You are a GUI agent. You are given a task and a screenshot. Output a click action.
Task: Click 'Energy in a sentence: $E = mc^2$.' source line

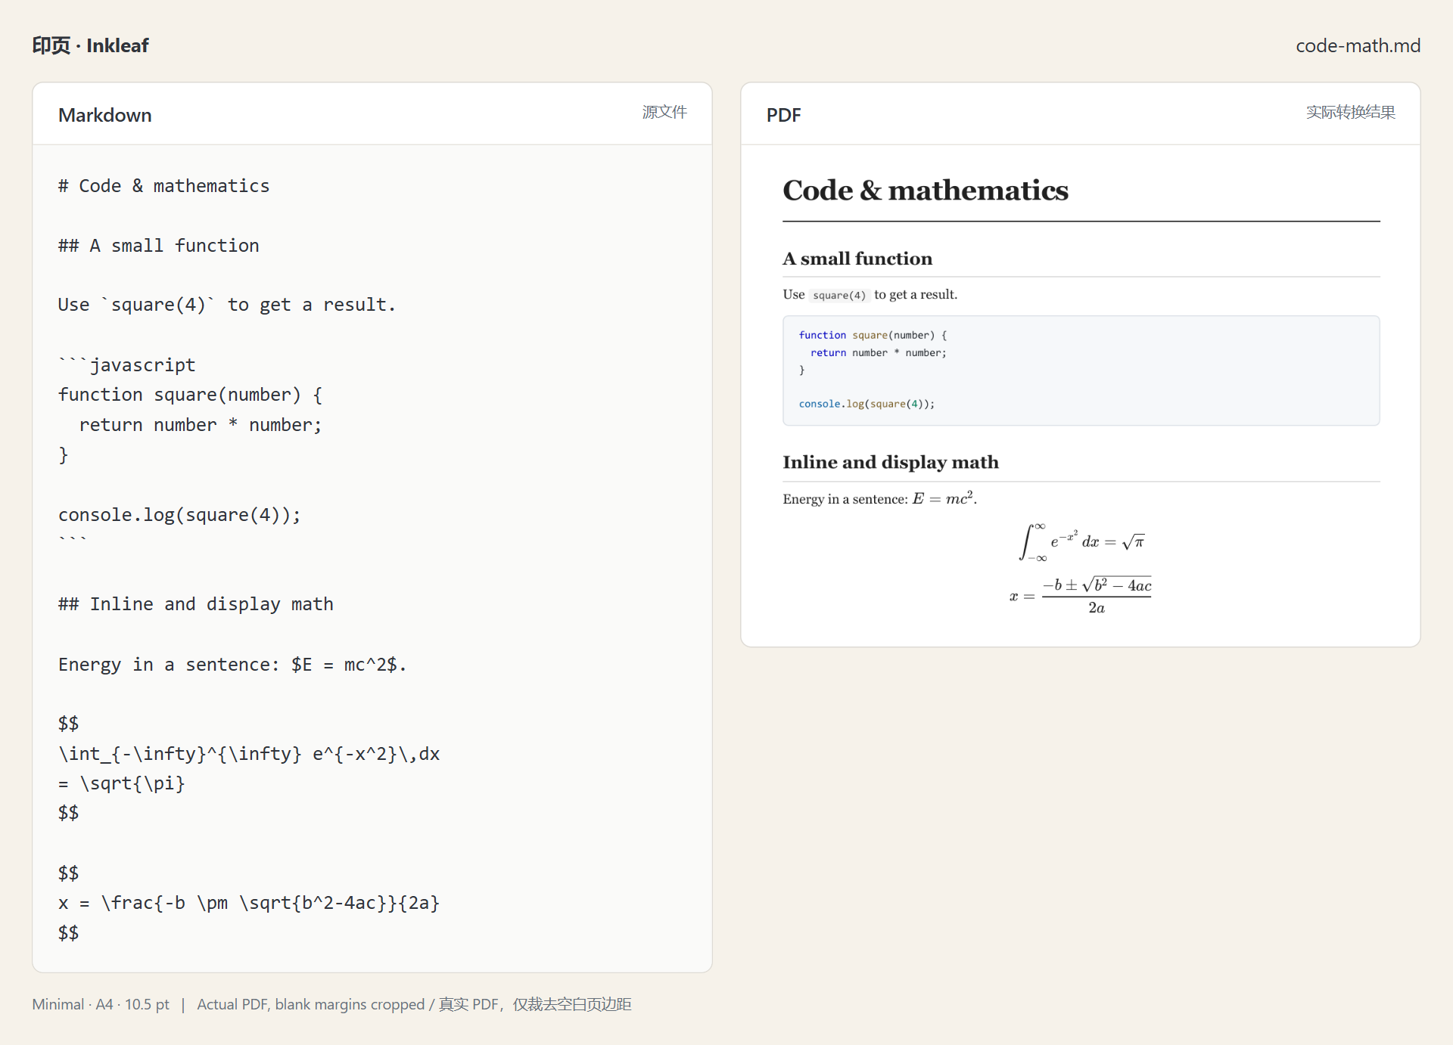[x=232, y=665]
